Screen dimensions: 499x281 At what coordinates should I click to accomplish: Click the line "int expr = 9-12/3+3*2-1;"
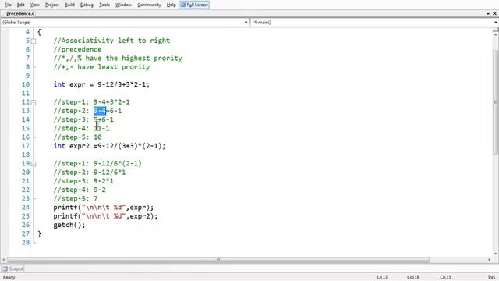(101, 84)
